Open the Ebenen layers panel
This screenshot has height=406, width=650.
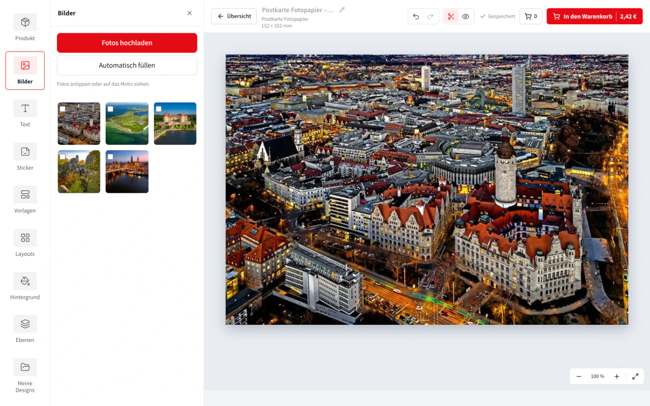point(25,330)
